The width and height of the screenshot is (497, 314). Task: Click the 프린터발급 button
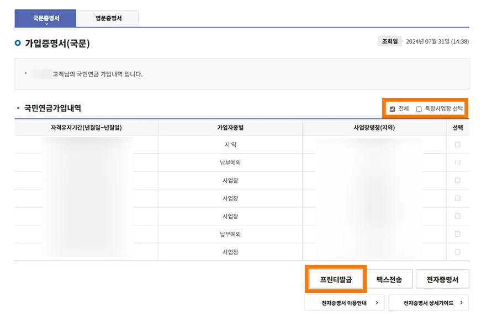pos(336,279)
